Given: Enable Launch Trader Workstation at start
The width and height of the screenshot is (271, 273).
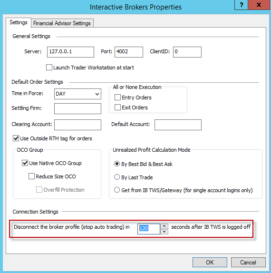Looking at the screenshot, I should pos(49,68).
